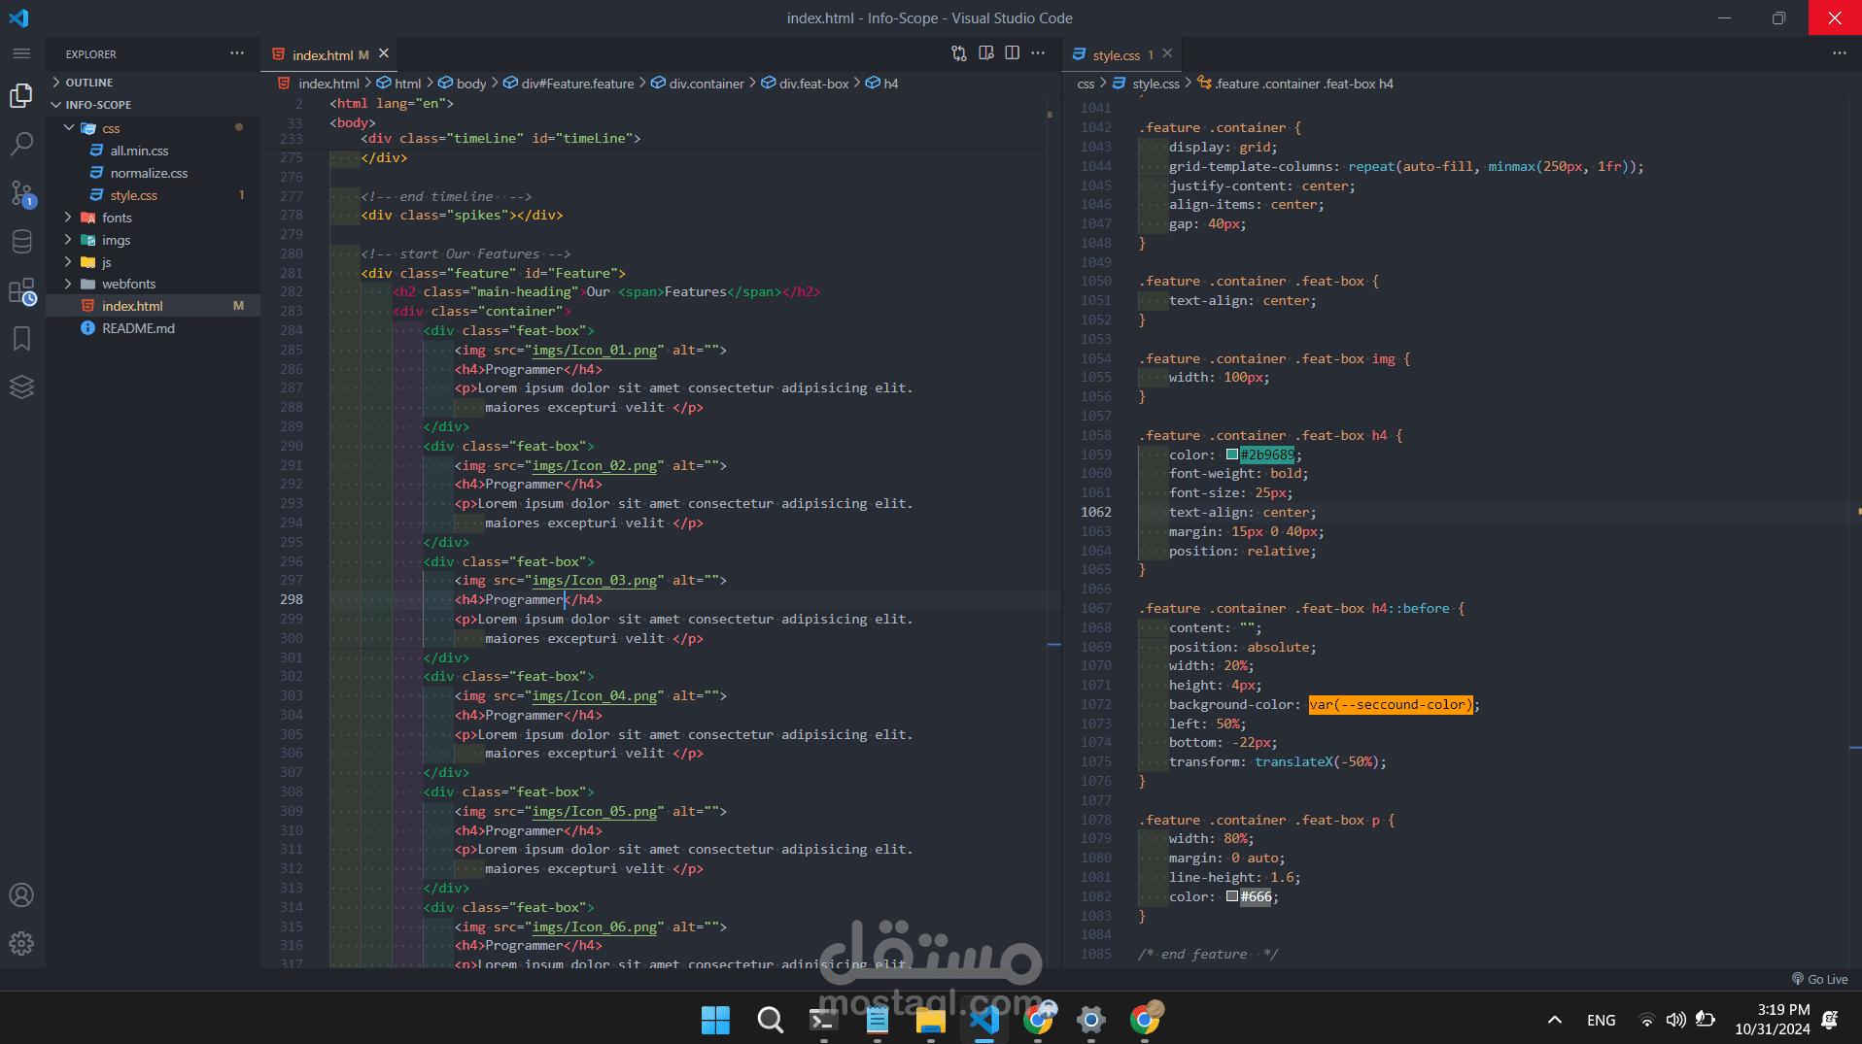Open the Terminal app from taskbar

pos(823,1019)
